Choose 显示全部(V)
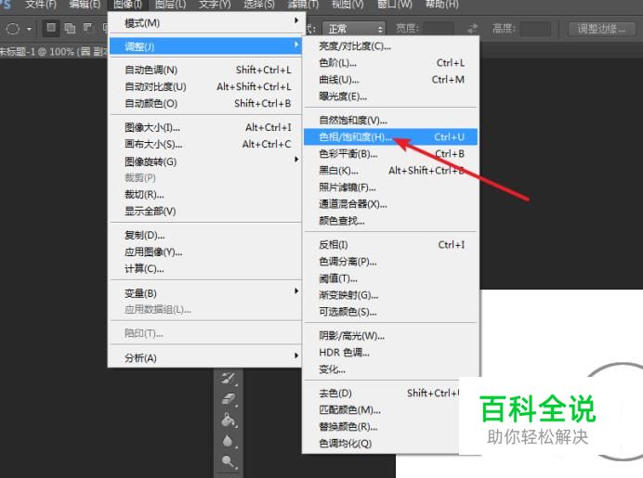Image resolution: width=643 pixels, height=478 pixels. pos(206,211)
